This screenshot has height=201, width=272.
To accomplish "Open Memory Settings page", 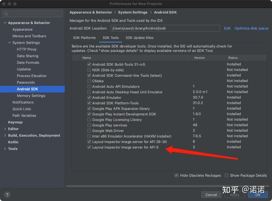I will [x=31, y=96].
